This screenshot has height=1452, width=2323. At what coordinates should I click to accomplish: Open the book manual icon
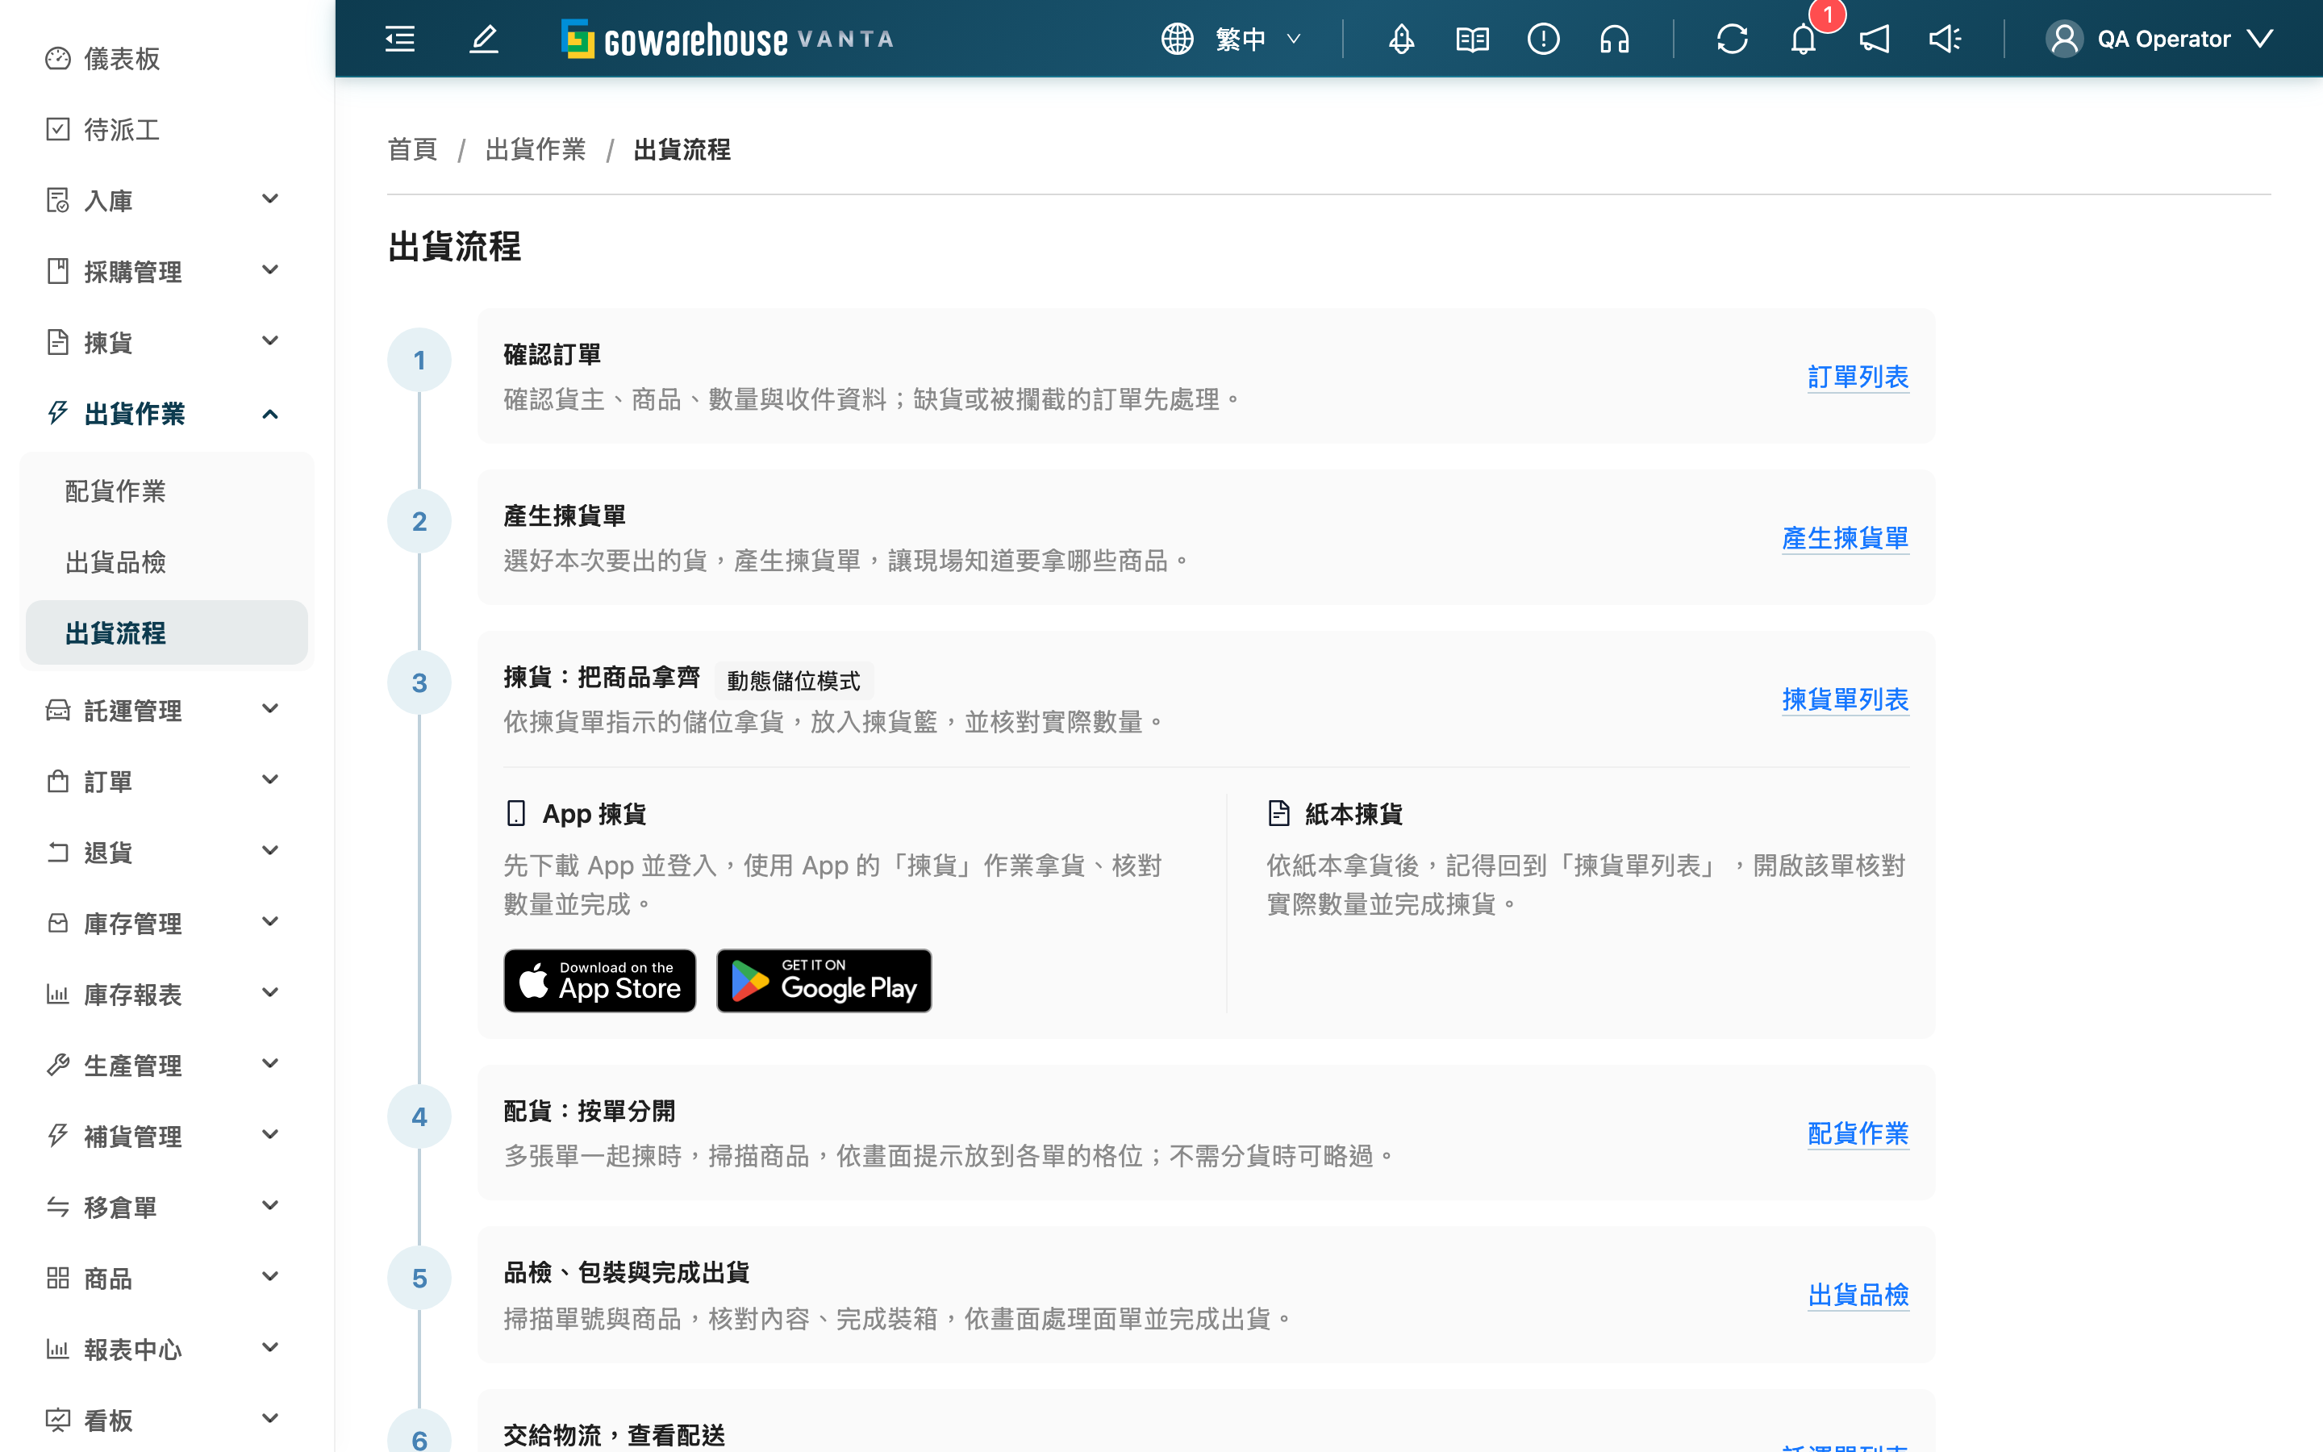click(x=1473, y=40)
